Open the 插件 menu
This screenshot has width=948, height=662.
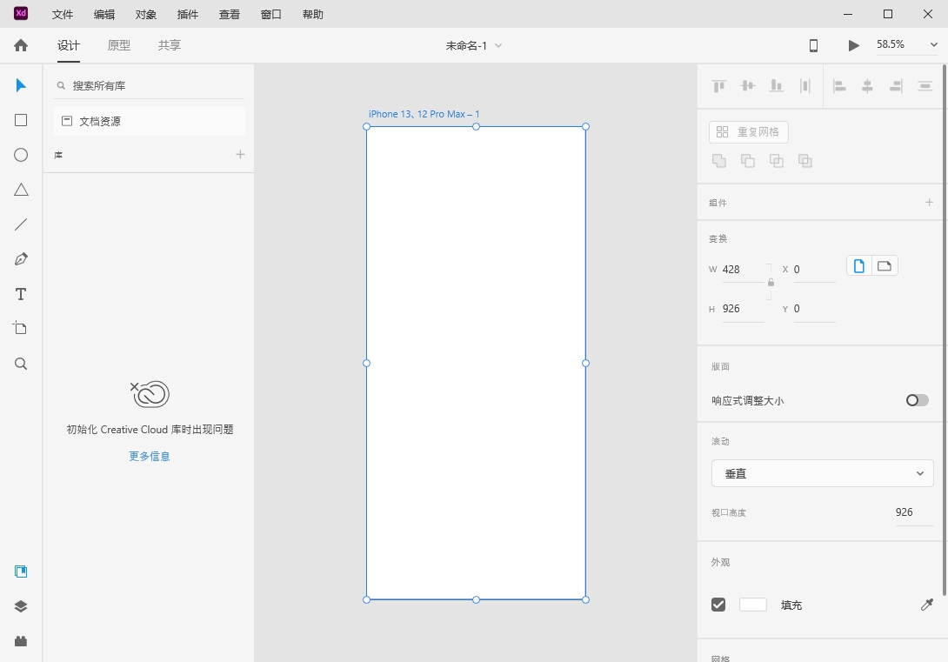tap(187, 15)
